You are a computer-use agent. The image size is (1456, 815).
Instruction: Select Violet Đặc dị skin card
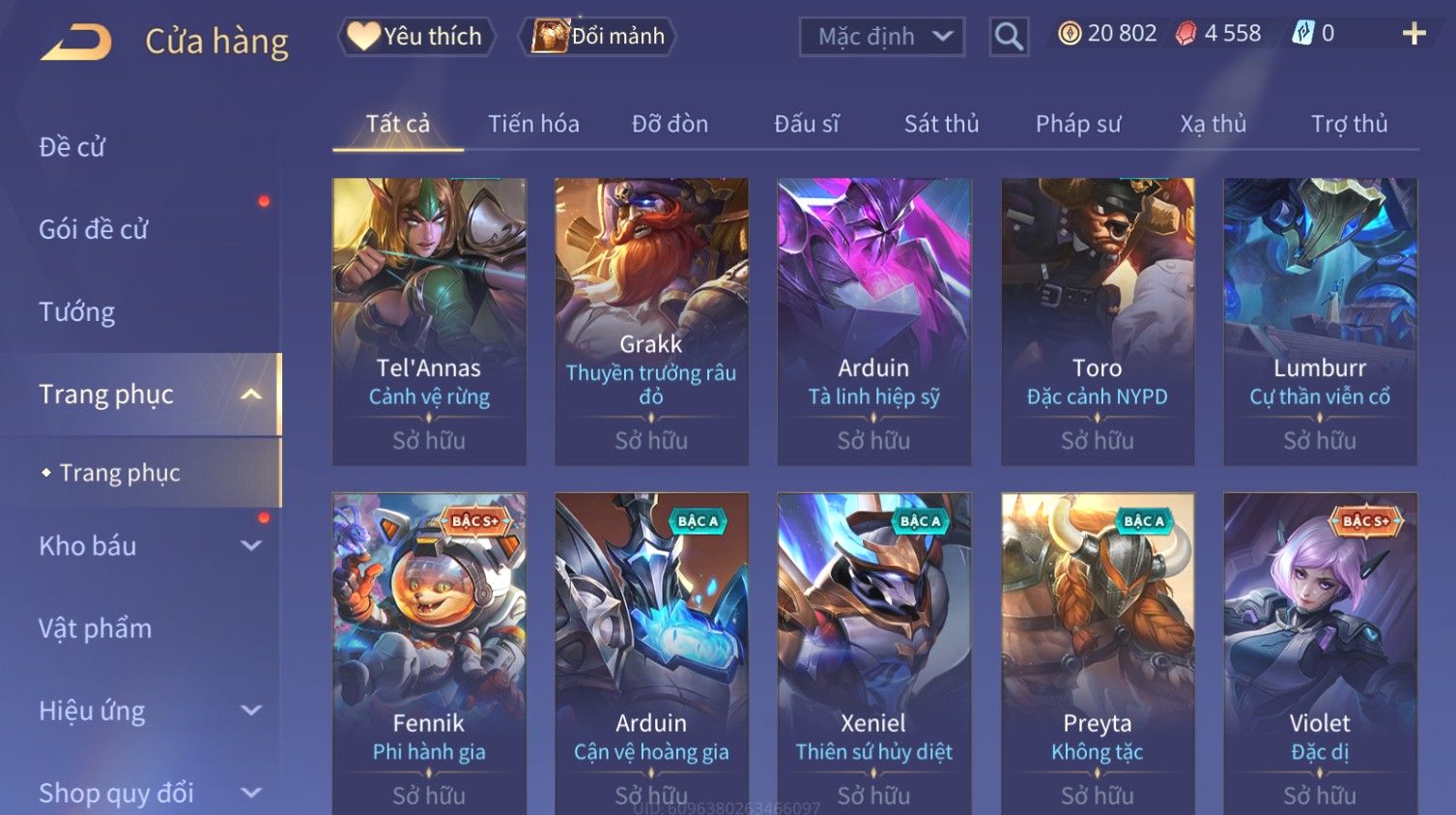coord(1320,654)
